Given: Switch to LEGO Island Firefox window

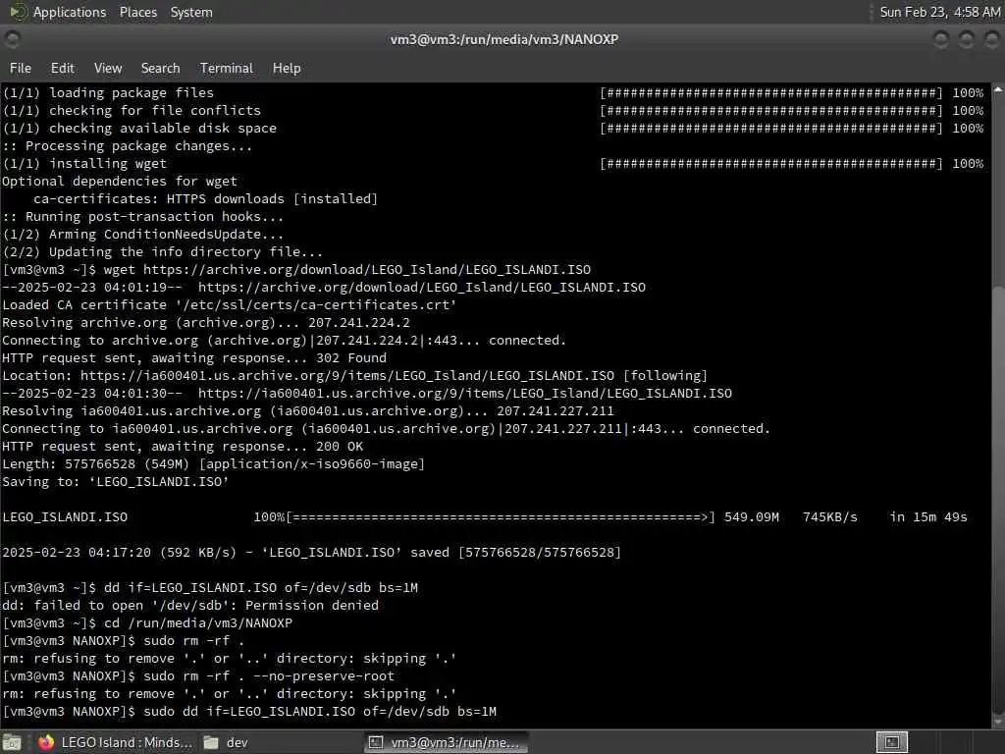Looking at the screenshot, I should [115, 742].
